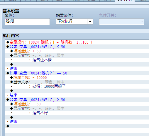149x136 pixels.
Task: Select the 增减金钱: - 50 command
Action: coord(77,104)
